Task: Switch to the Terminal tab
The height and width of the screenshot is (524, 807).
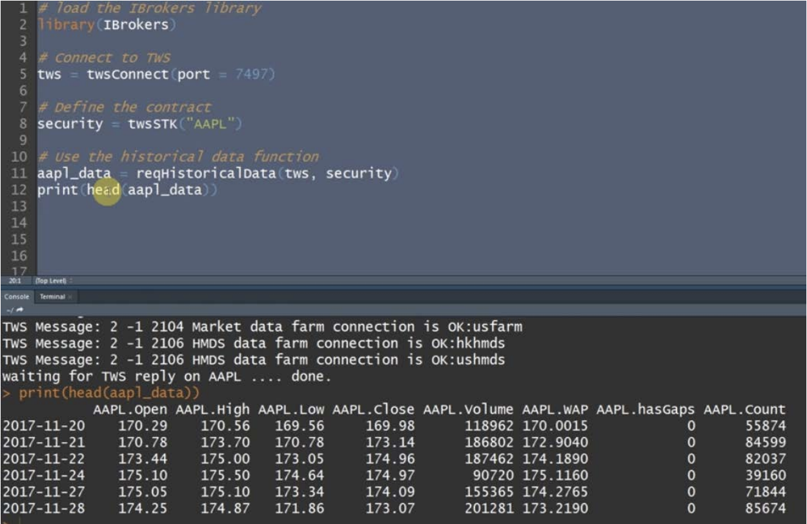Action: [x=52, y=297]
